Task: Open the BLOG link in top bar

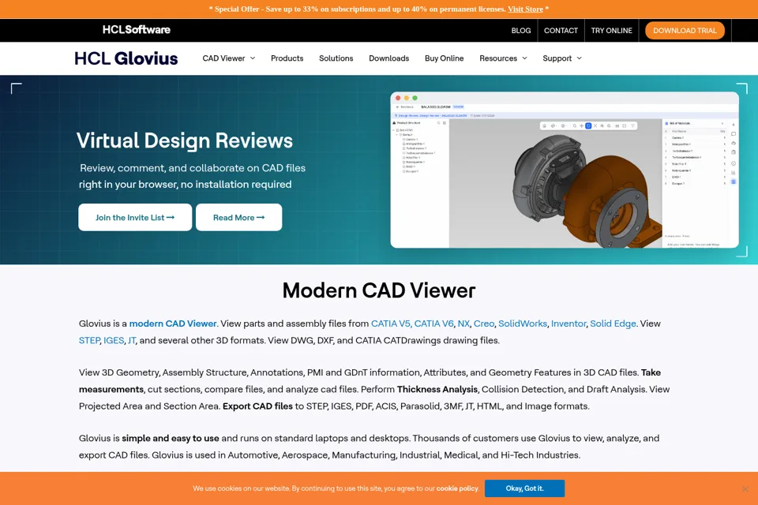Action: pyautogui.click(x=521, y=31)
